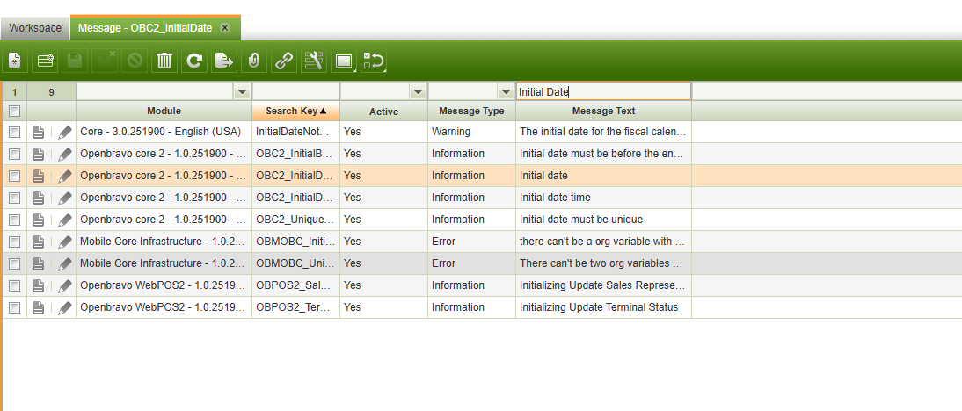The image size is (962, 411).
Task: Open the attachments paperclip icon
Action: [253, 61]
